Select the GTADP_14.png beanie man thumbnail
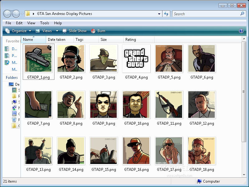 tap(71, 151)
